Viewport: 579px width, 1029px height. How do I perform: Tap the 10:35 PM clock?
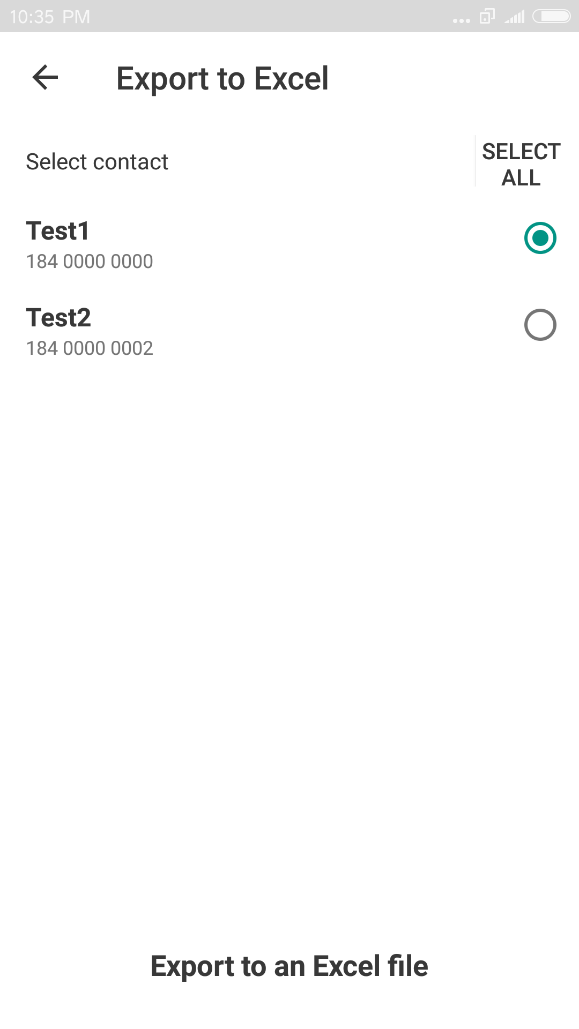click(x=50, y=17)
